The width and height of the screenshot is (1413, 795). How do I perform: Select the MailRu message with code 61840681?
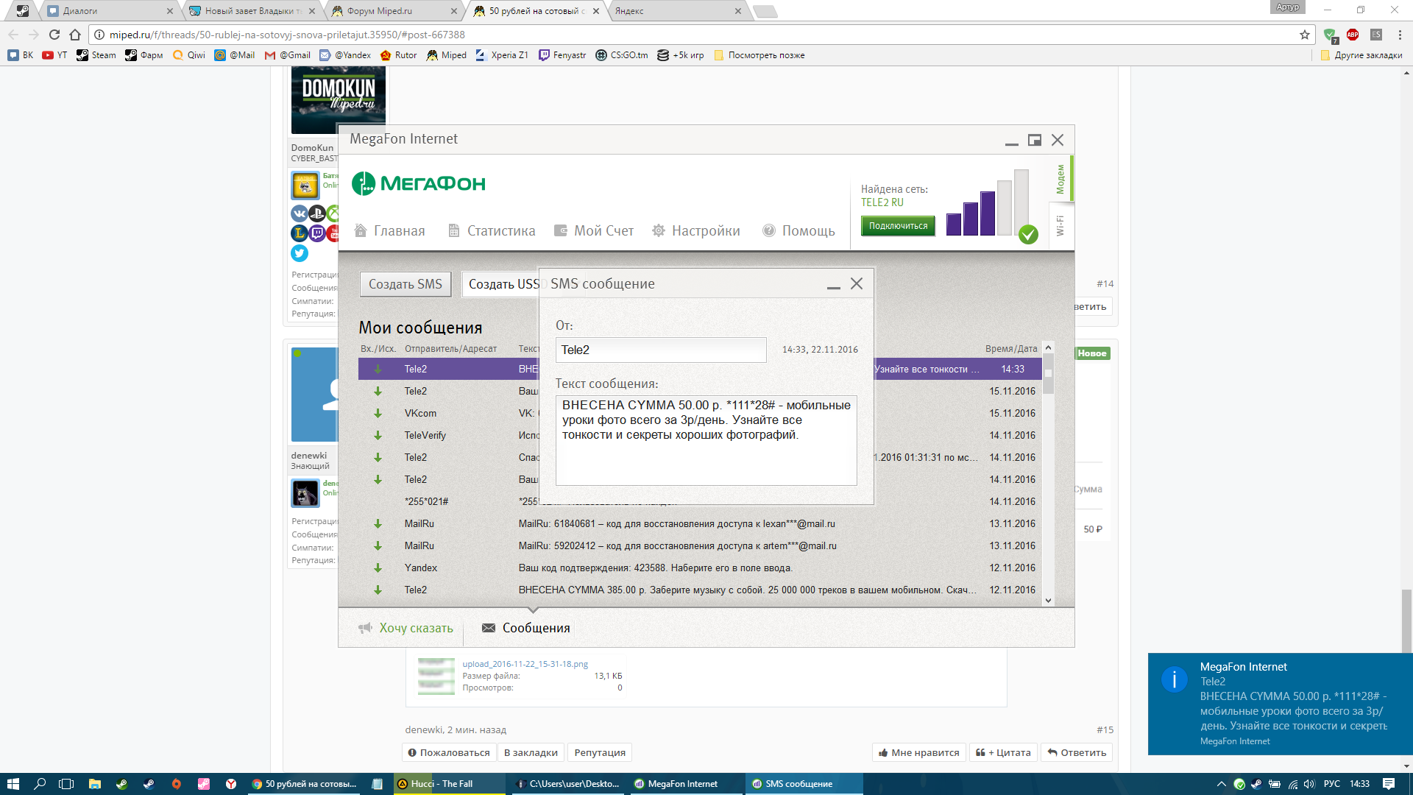pyautogui.click(x=699, y=523)
